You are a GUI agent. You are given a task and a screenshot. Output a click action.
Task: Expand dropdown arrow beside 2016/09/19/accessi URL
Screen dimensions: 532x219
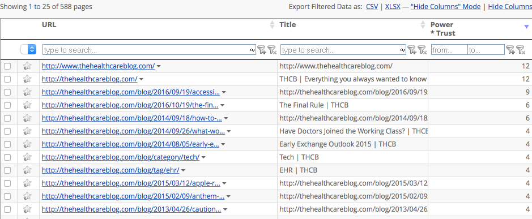click(224, 92)
